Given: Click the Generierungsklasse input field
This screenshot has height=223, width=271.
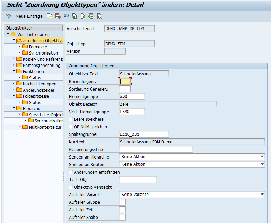Looking at the screenshot, I should click(156, 149).
